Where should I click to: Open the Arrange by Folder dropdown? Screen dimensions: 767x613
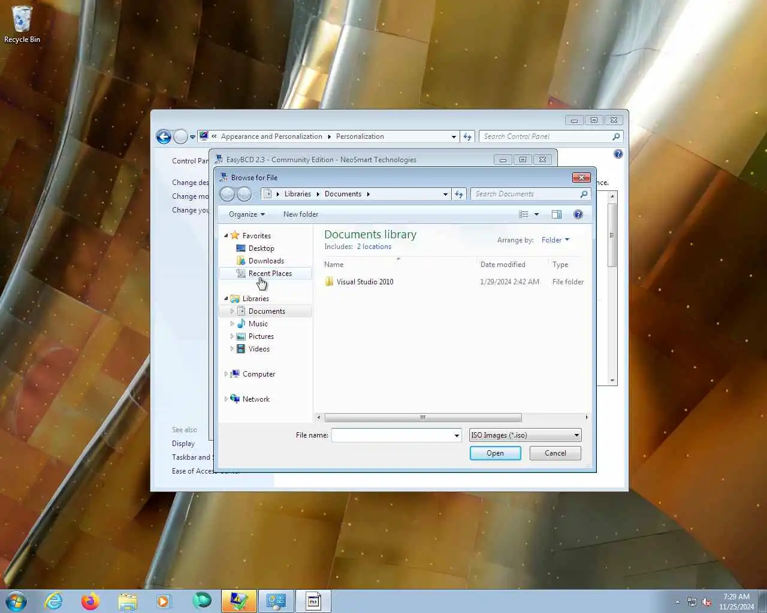point(555,240)
